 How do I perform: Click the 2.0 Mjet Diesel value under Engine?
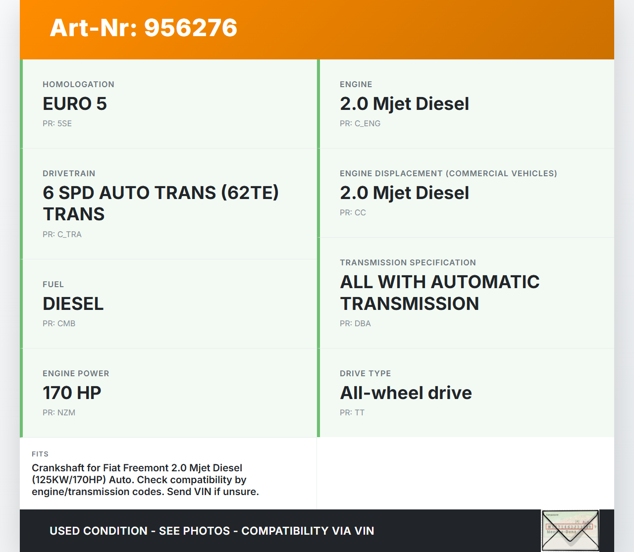pyautogui.click(x=404, y=104)
